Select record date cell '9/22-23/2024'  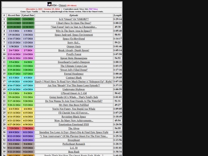(x=14, y=152)
